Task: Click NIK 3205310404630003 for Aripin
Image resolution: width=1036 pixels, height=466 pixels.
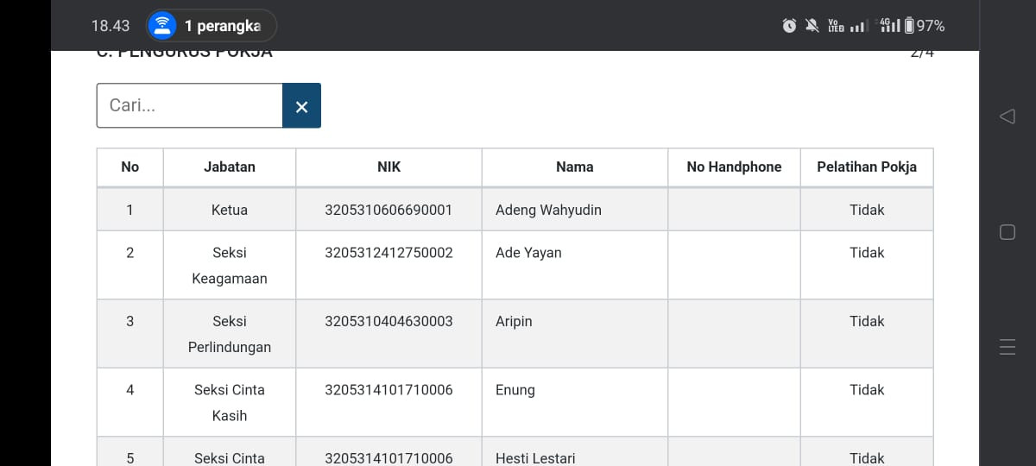Action: [x=388, y=321]
